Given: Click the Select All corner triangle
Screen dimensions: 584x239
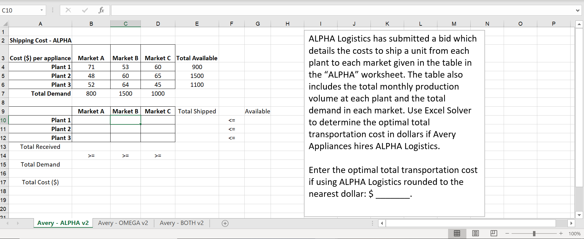Looking at the screenshot, I should click(5, 24).
